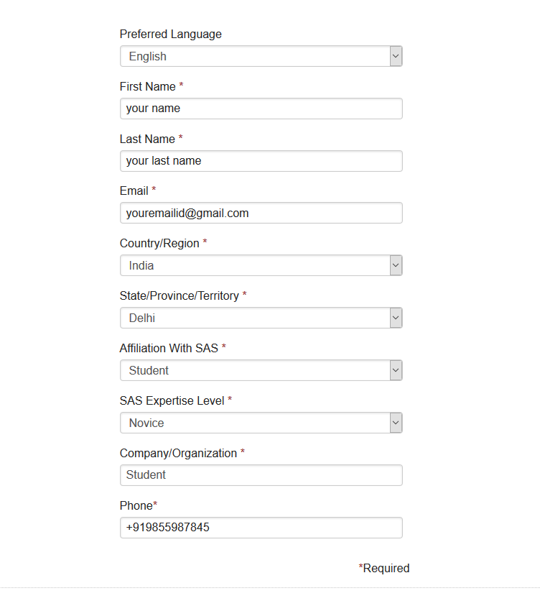Open the Preferred Language dropdown

[x=261, y=56]
